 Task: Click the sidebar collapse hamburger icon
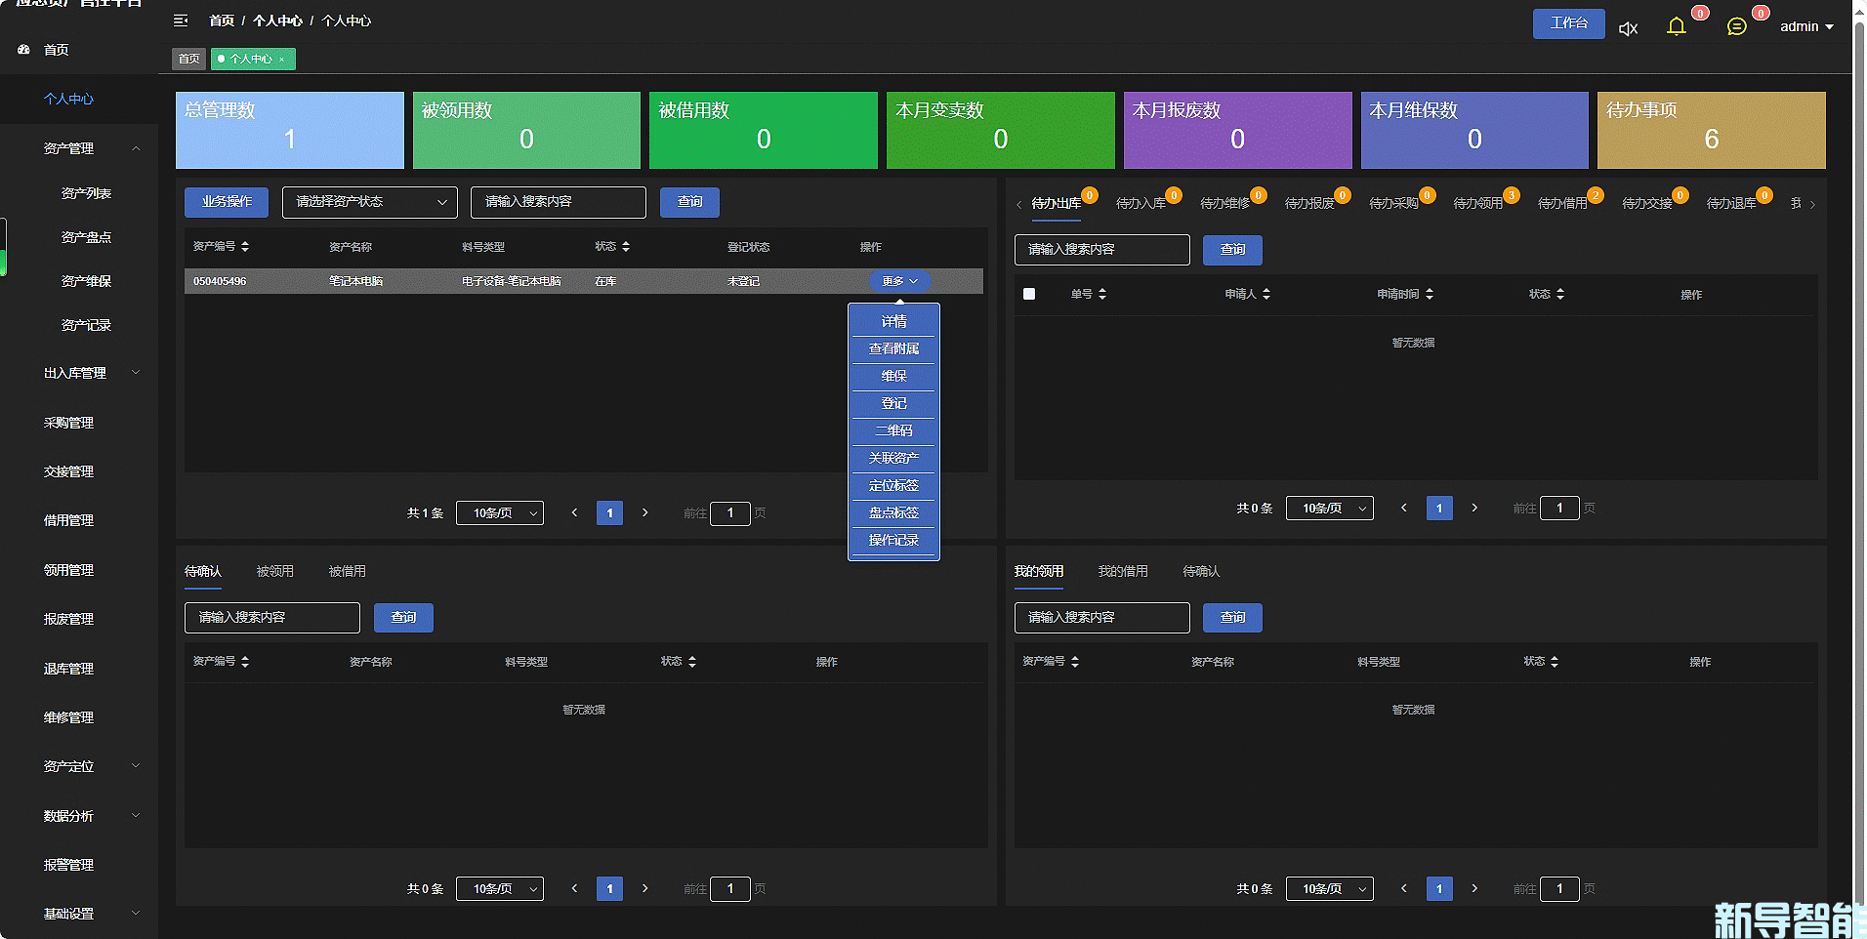point(181,20)
